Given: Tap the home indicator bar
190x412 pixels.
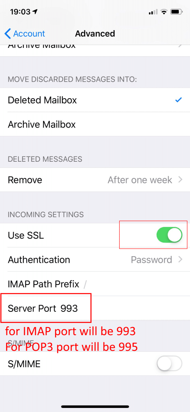Looking at the screenshot, I should [95, 406].
